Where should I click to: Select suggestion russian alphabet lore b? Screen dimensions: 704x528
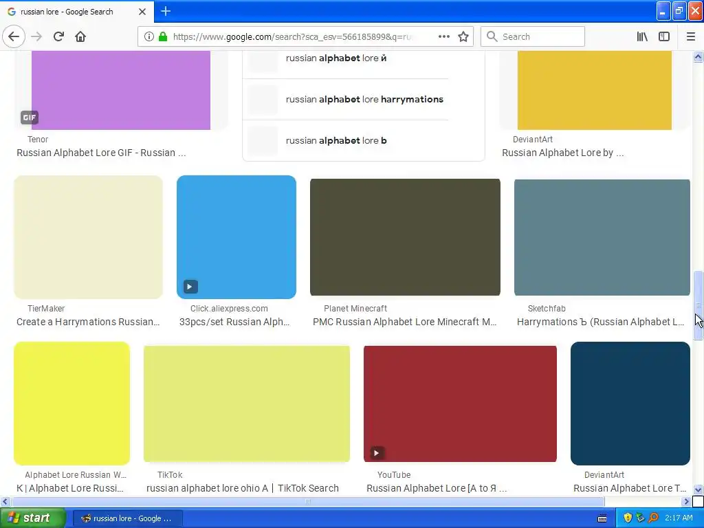click(335, 140)
